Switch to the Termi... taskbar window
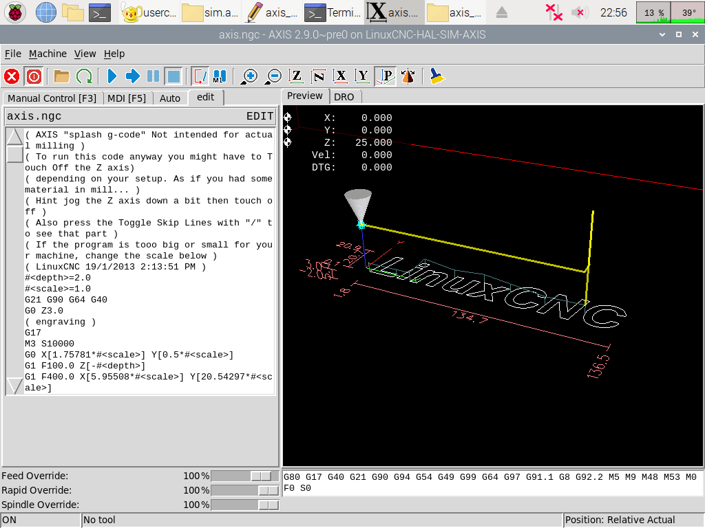705x528 pixels. 333,12
